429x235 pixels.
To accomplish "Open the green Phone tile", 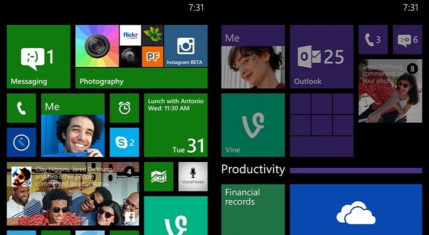I will (21, 108).
